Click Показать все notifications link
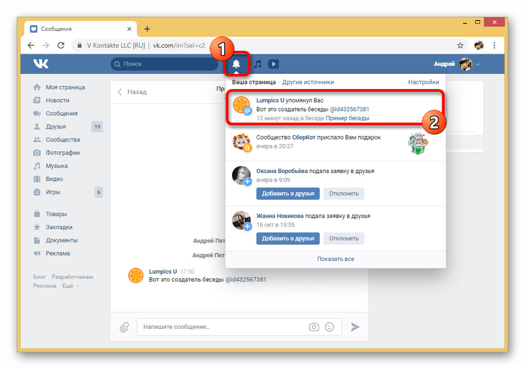The image size is (525, 369). pyautogui.click(x=335, y=259)
